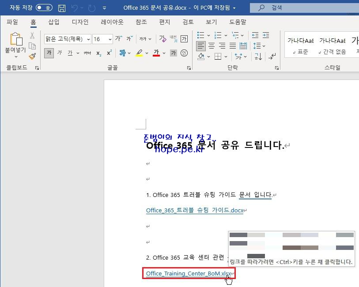Toggle the AutoSave switch

tap(44, 8)
